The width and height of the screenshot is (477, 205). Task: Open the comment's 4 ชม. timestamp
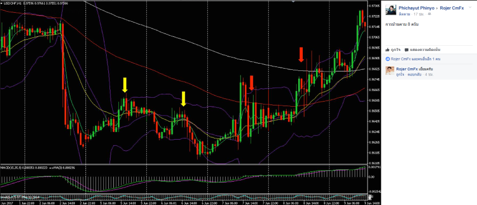[430, 74]
